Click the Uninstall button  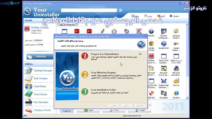40,57
